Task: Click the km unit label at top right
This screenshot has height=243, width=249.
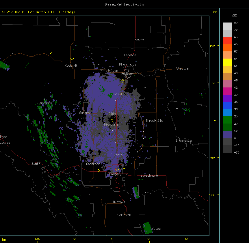Action: coord(215,12)
